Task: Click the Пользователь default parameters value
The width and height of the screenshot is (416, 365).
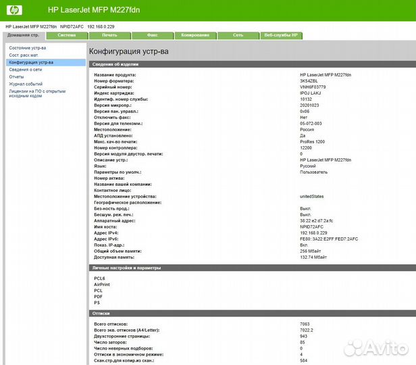Action: 313,172
